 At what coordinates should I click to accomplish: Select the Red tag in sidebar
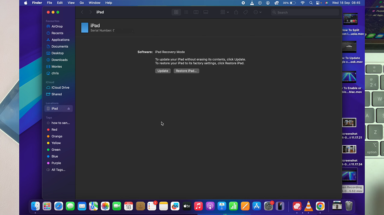(x=54, y=129)
